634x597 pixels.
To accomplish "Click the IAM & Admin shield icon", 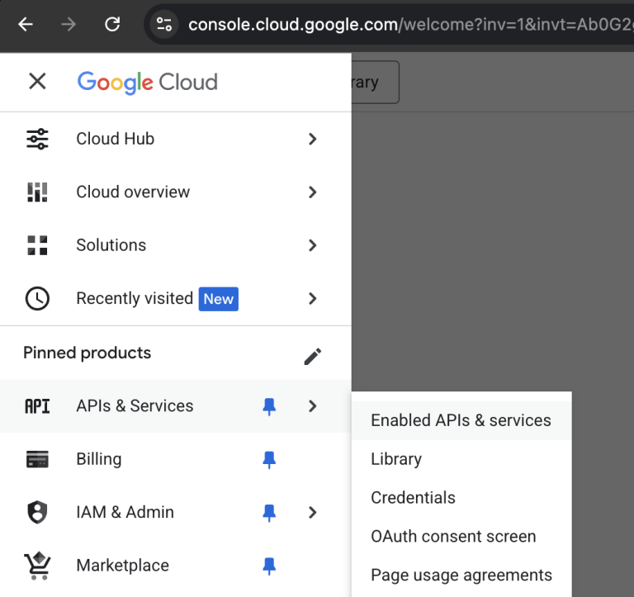I will pyautogui.click(x=37, y=512).
